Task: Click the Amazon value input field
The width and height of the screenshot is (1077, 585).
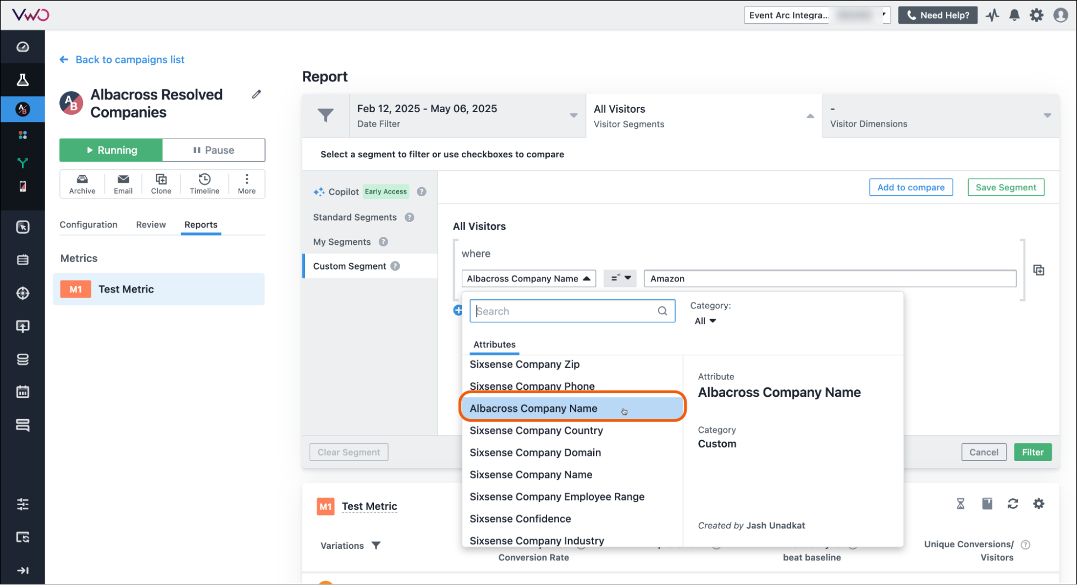Action: click(x=830, y=279)
